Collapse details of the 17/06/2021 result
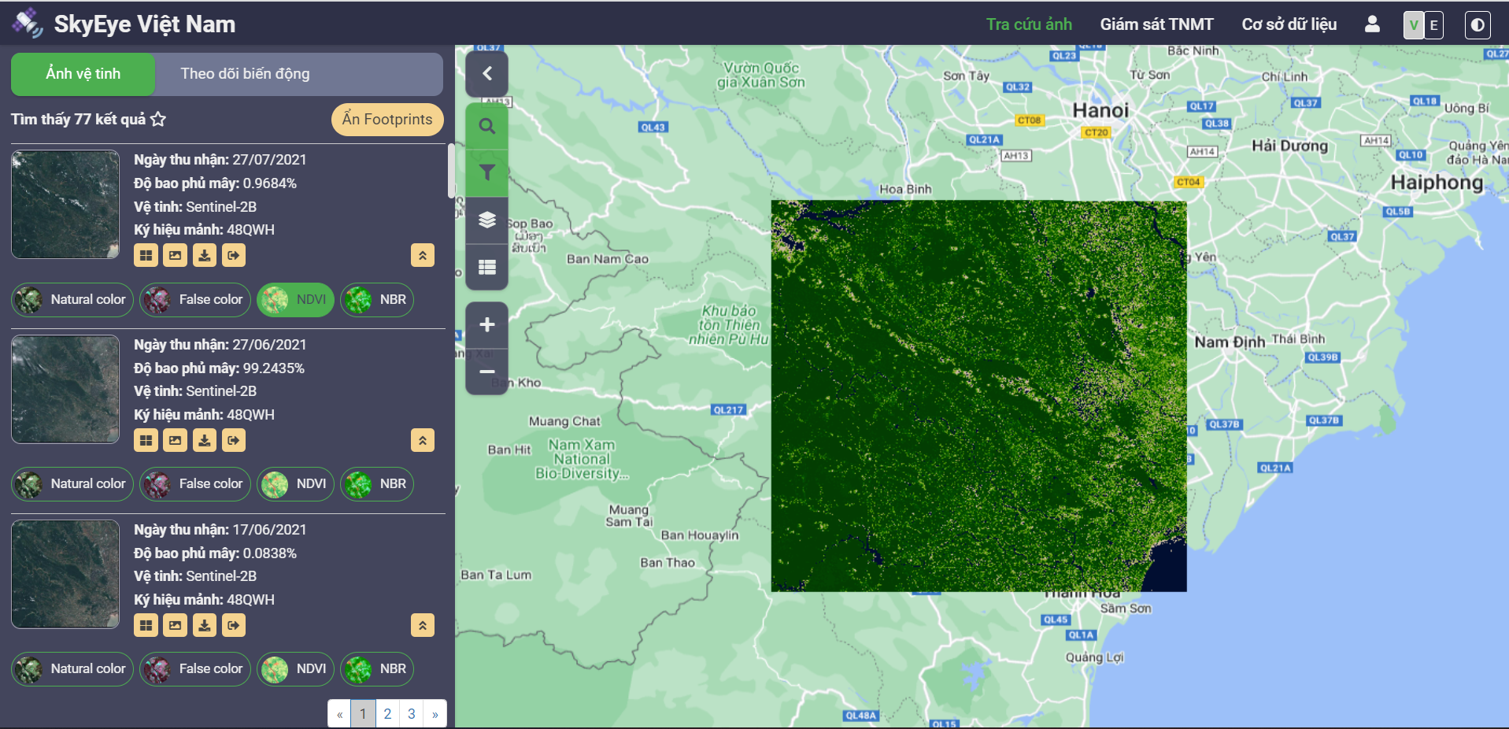This screenshot has height=729, width=1509. click(x=423, y=625)
